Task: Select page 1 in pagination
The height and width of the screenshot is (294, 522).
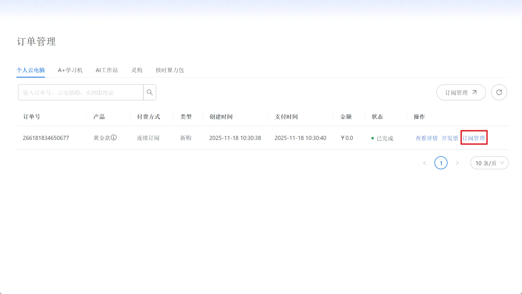Action: (x=441, y=163)
